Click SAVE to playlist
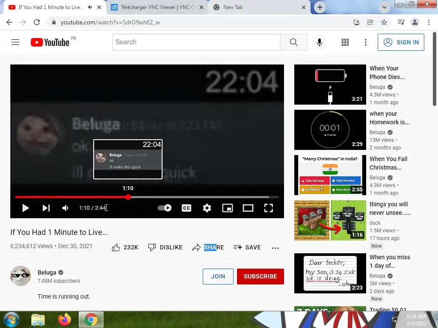Viewport: 438px width, 328px height. pyautogui.click(x=247, y=247)
